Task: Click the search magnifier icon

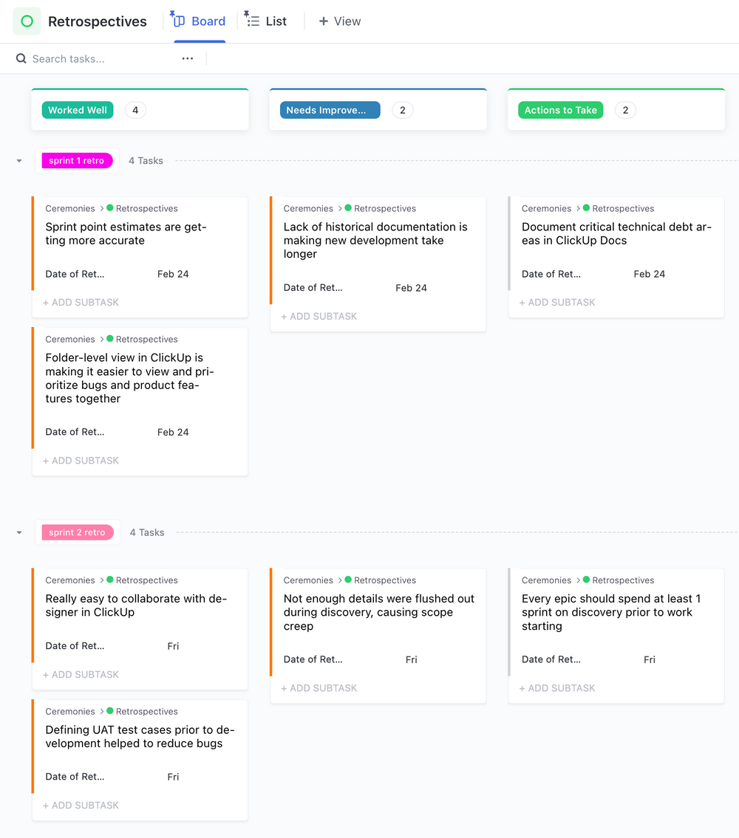Action: click(20, 58)
